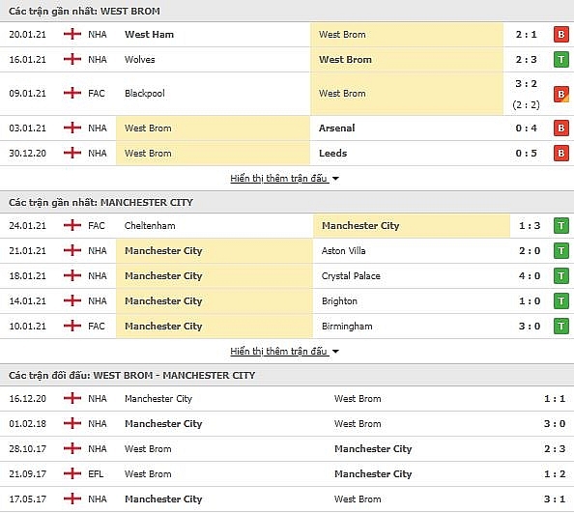Click the green T badge for Cheltenham match
The width and height of the screenshot is (574, 513).
point(560,226)
